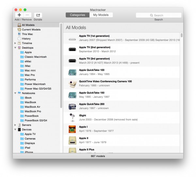Select Apple TV under Devices

click(28, 134)
